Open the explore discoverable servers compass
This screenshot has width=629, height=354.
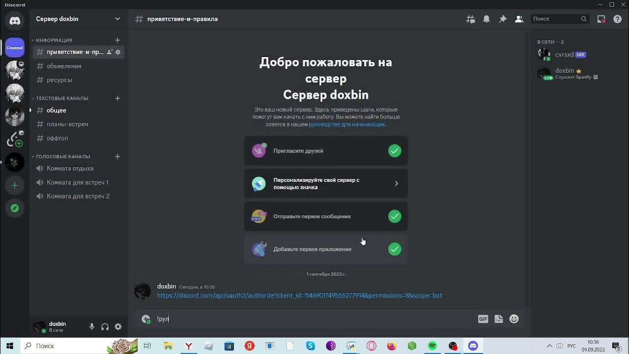click(15, 208)
